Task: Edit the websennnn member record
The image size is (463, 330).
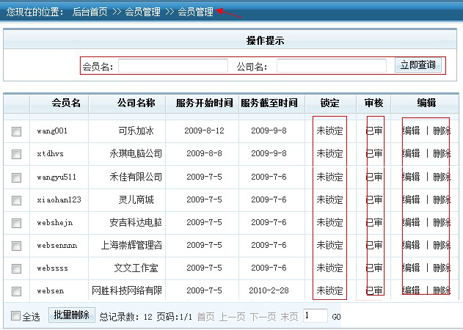Action: 411,245
